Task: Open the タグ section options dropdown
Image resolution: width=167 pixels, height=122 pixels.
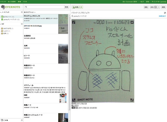Action: [22, 24]
